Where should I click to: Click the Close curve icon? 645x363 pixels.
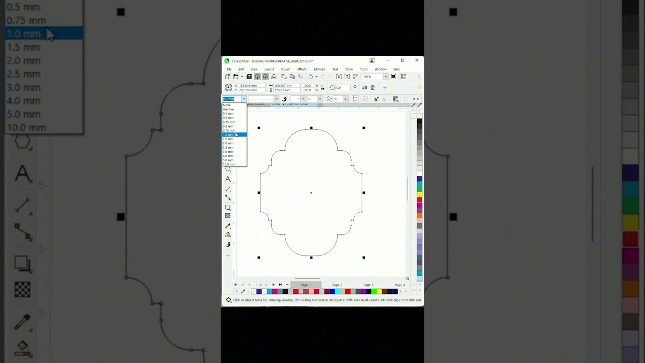[355, 99]
